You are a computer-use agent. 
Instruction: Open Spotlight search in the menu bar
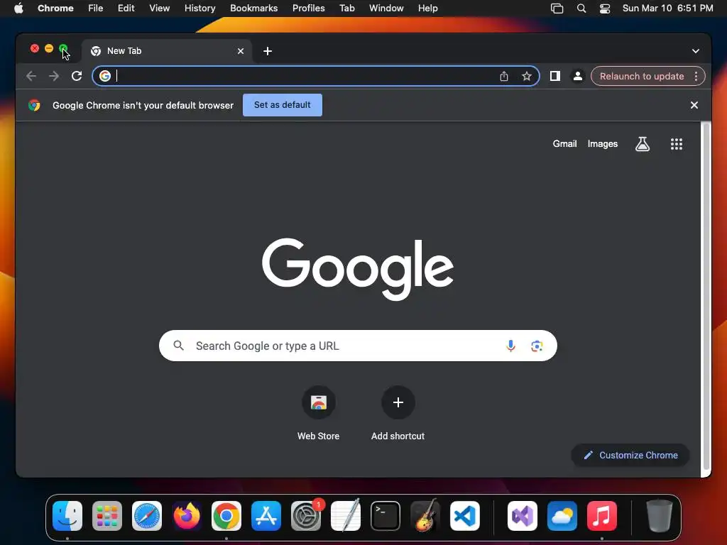point(581,9)
